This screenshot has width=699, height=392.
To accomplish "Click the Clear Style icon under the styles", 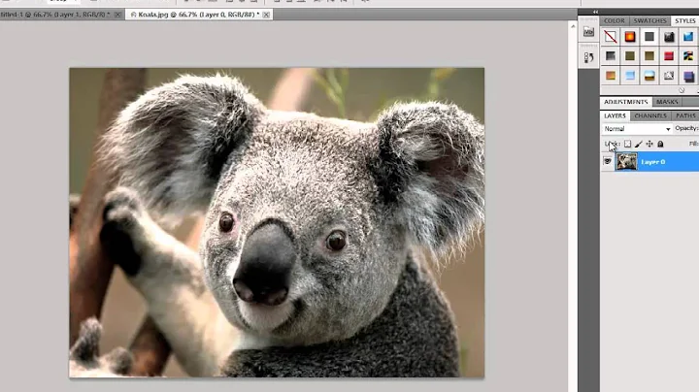I will [682, 90].
